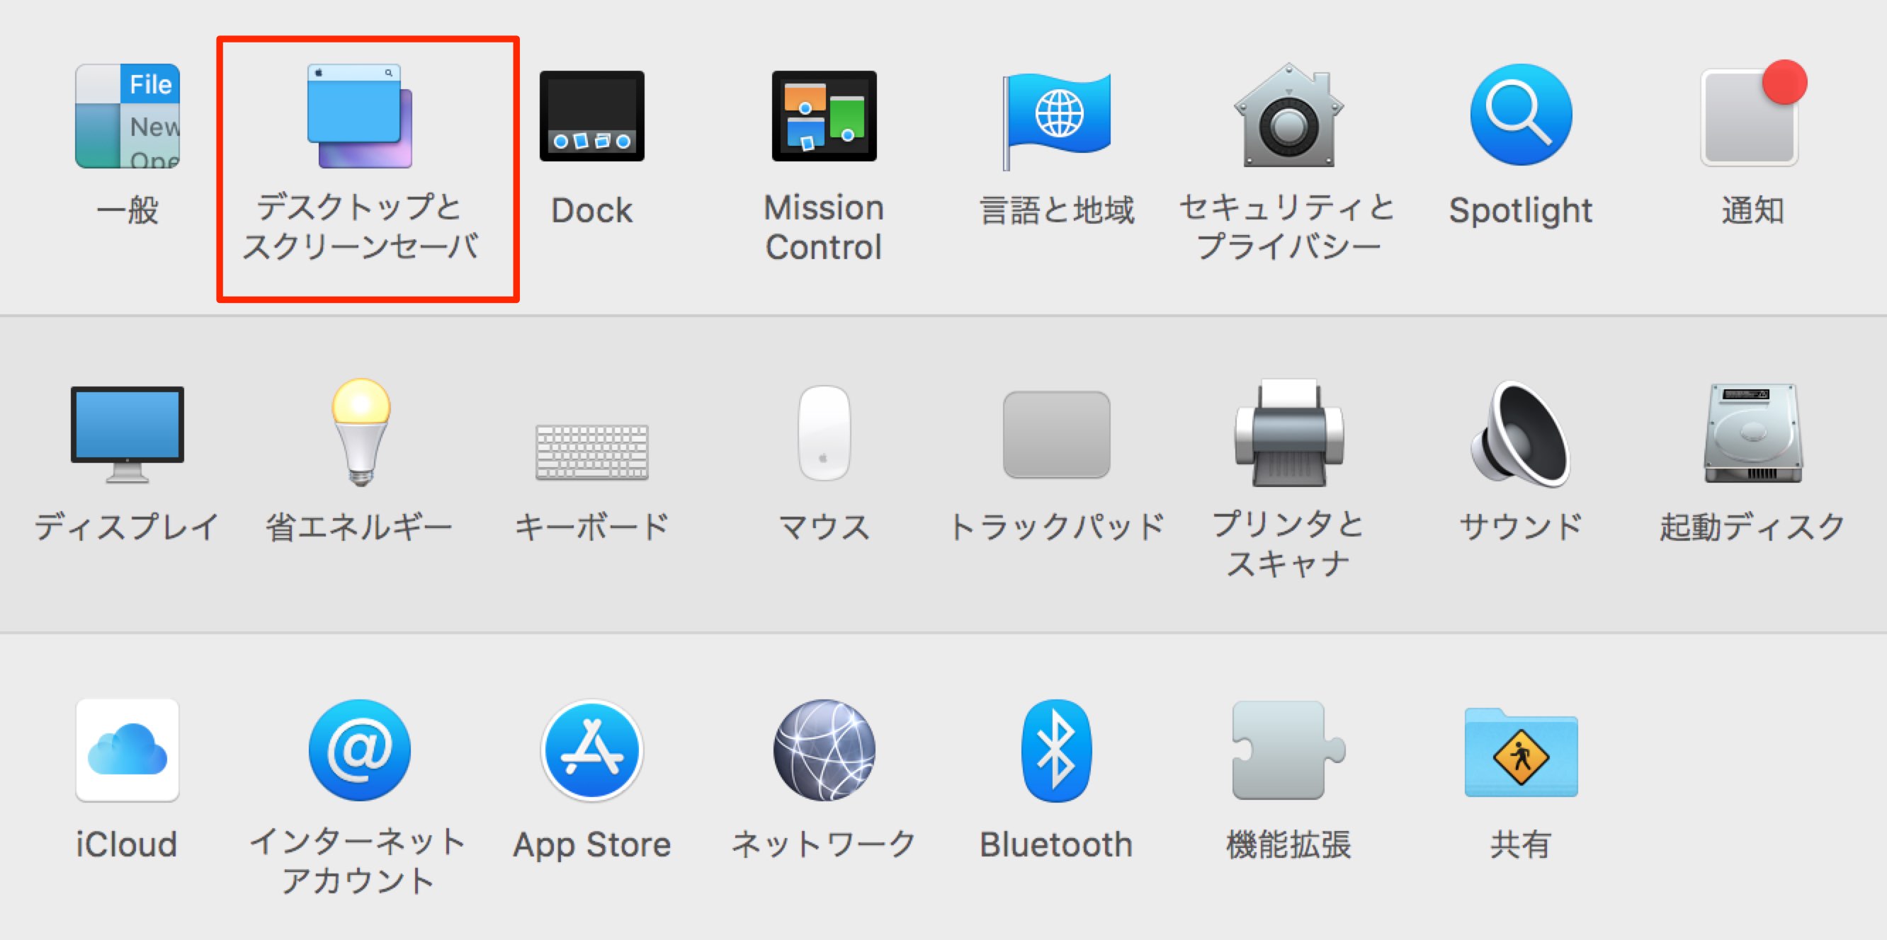Open 機能拡張 puzzle piece icon
Screen dimensions: 1887x940
pos(1288,750)
